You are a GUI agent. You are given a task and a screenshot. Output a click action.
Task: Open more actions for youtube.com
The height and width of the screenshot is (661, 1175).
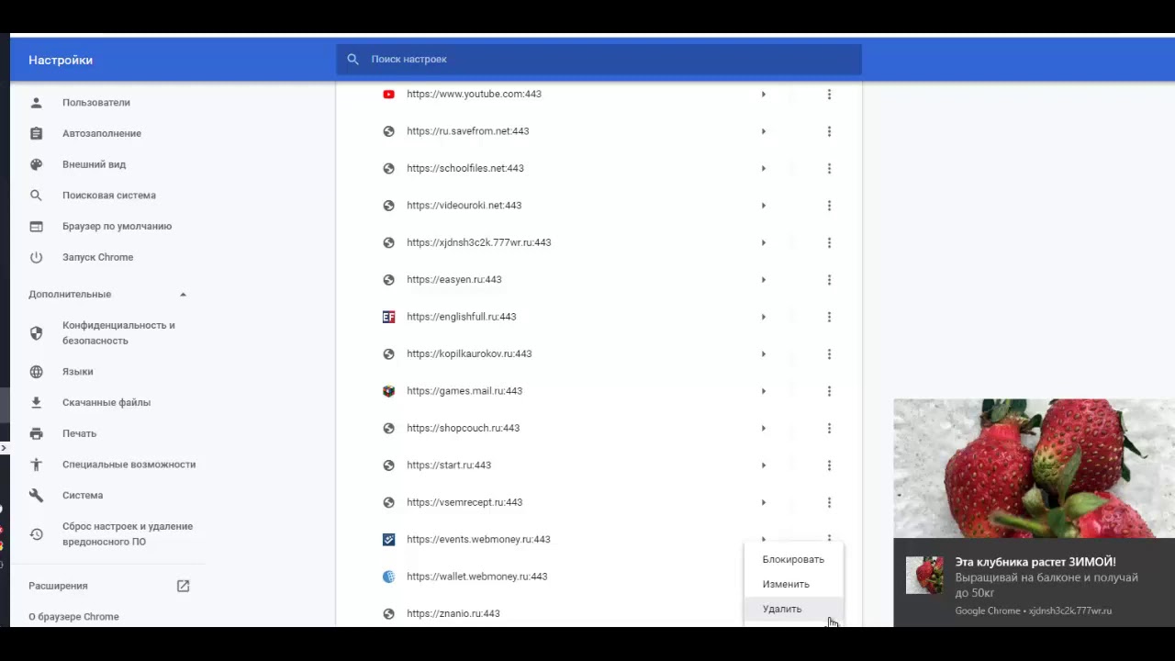(x=829, y=95)
